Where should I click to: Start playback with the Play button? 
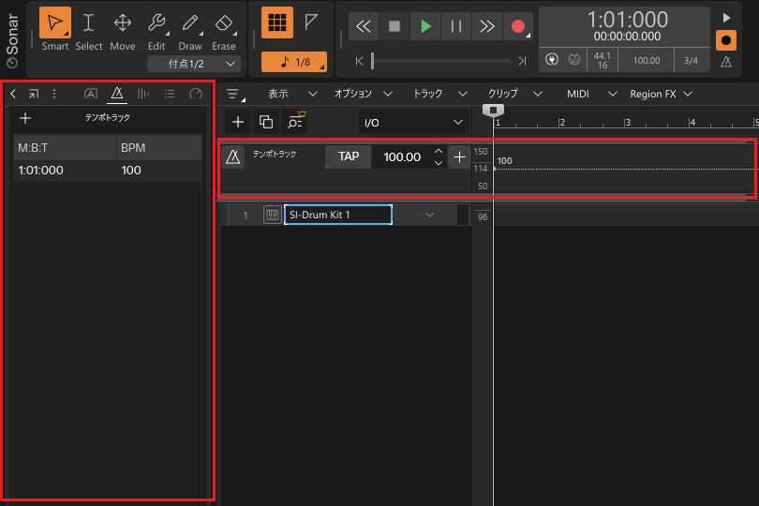(425, 26)
